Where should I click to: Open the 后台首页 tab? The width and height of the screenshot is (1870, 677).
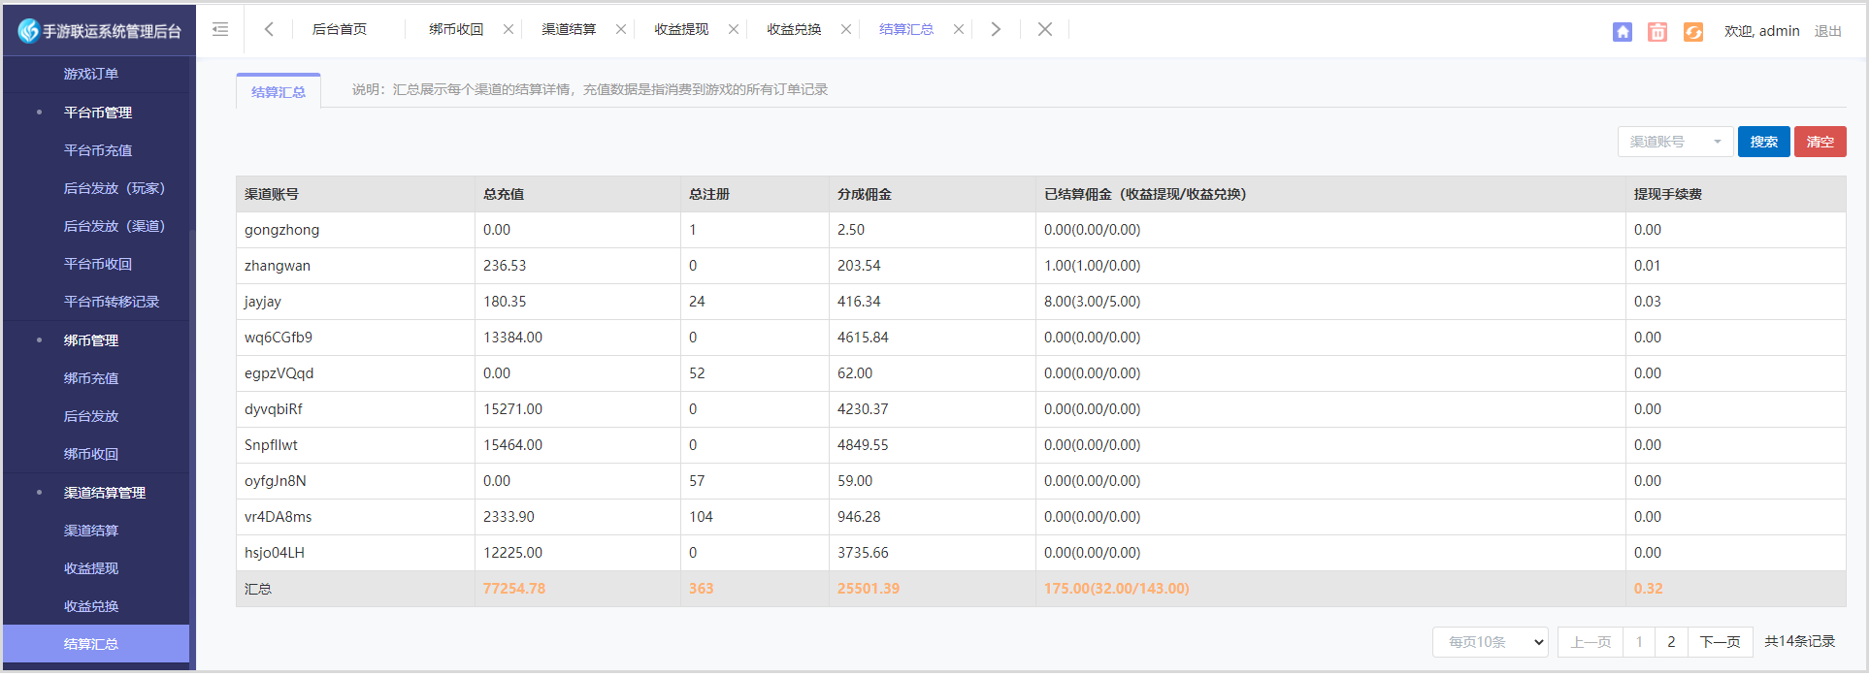click(x=340, y=29)
